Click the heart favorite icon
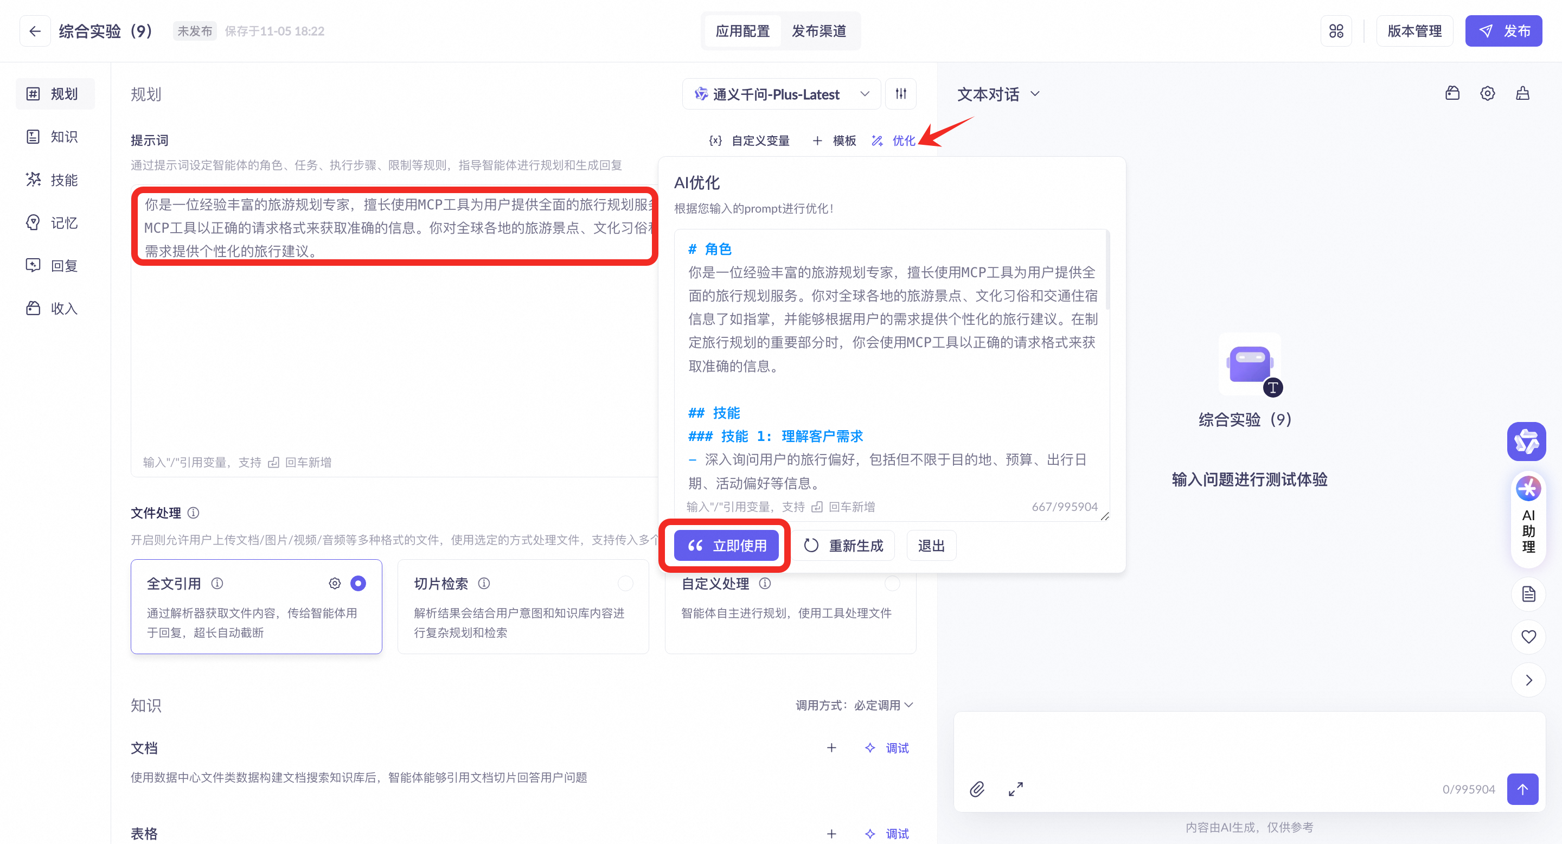Screen dimensions: 1562x844 pos(1528,637)
